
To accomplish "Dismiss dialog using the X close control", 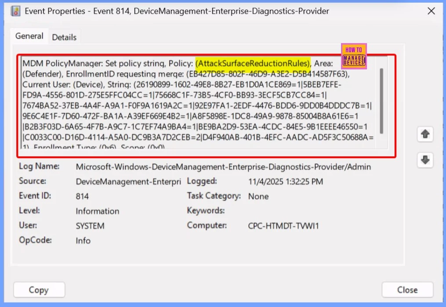I will [x=431, y=11].
